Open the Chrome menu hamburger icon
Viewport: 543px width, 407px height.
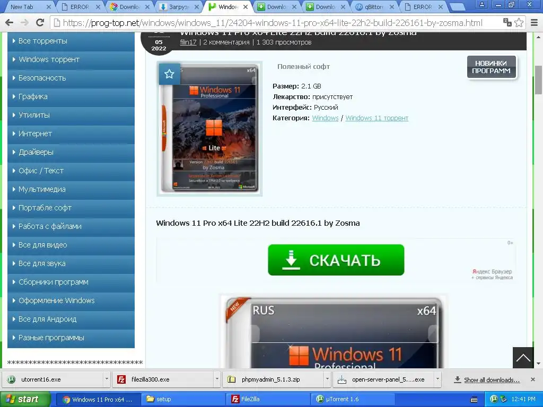pos(535,23)
